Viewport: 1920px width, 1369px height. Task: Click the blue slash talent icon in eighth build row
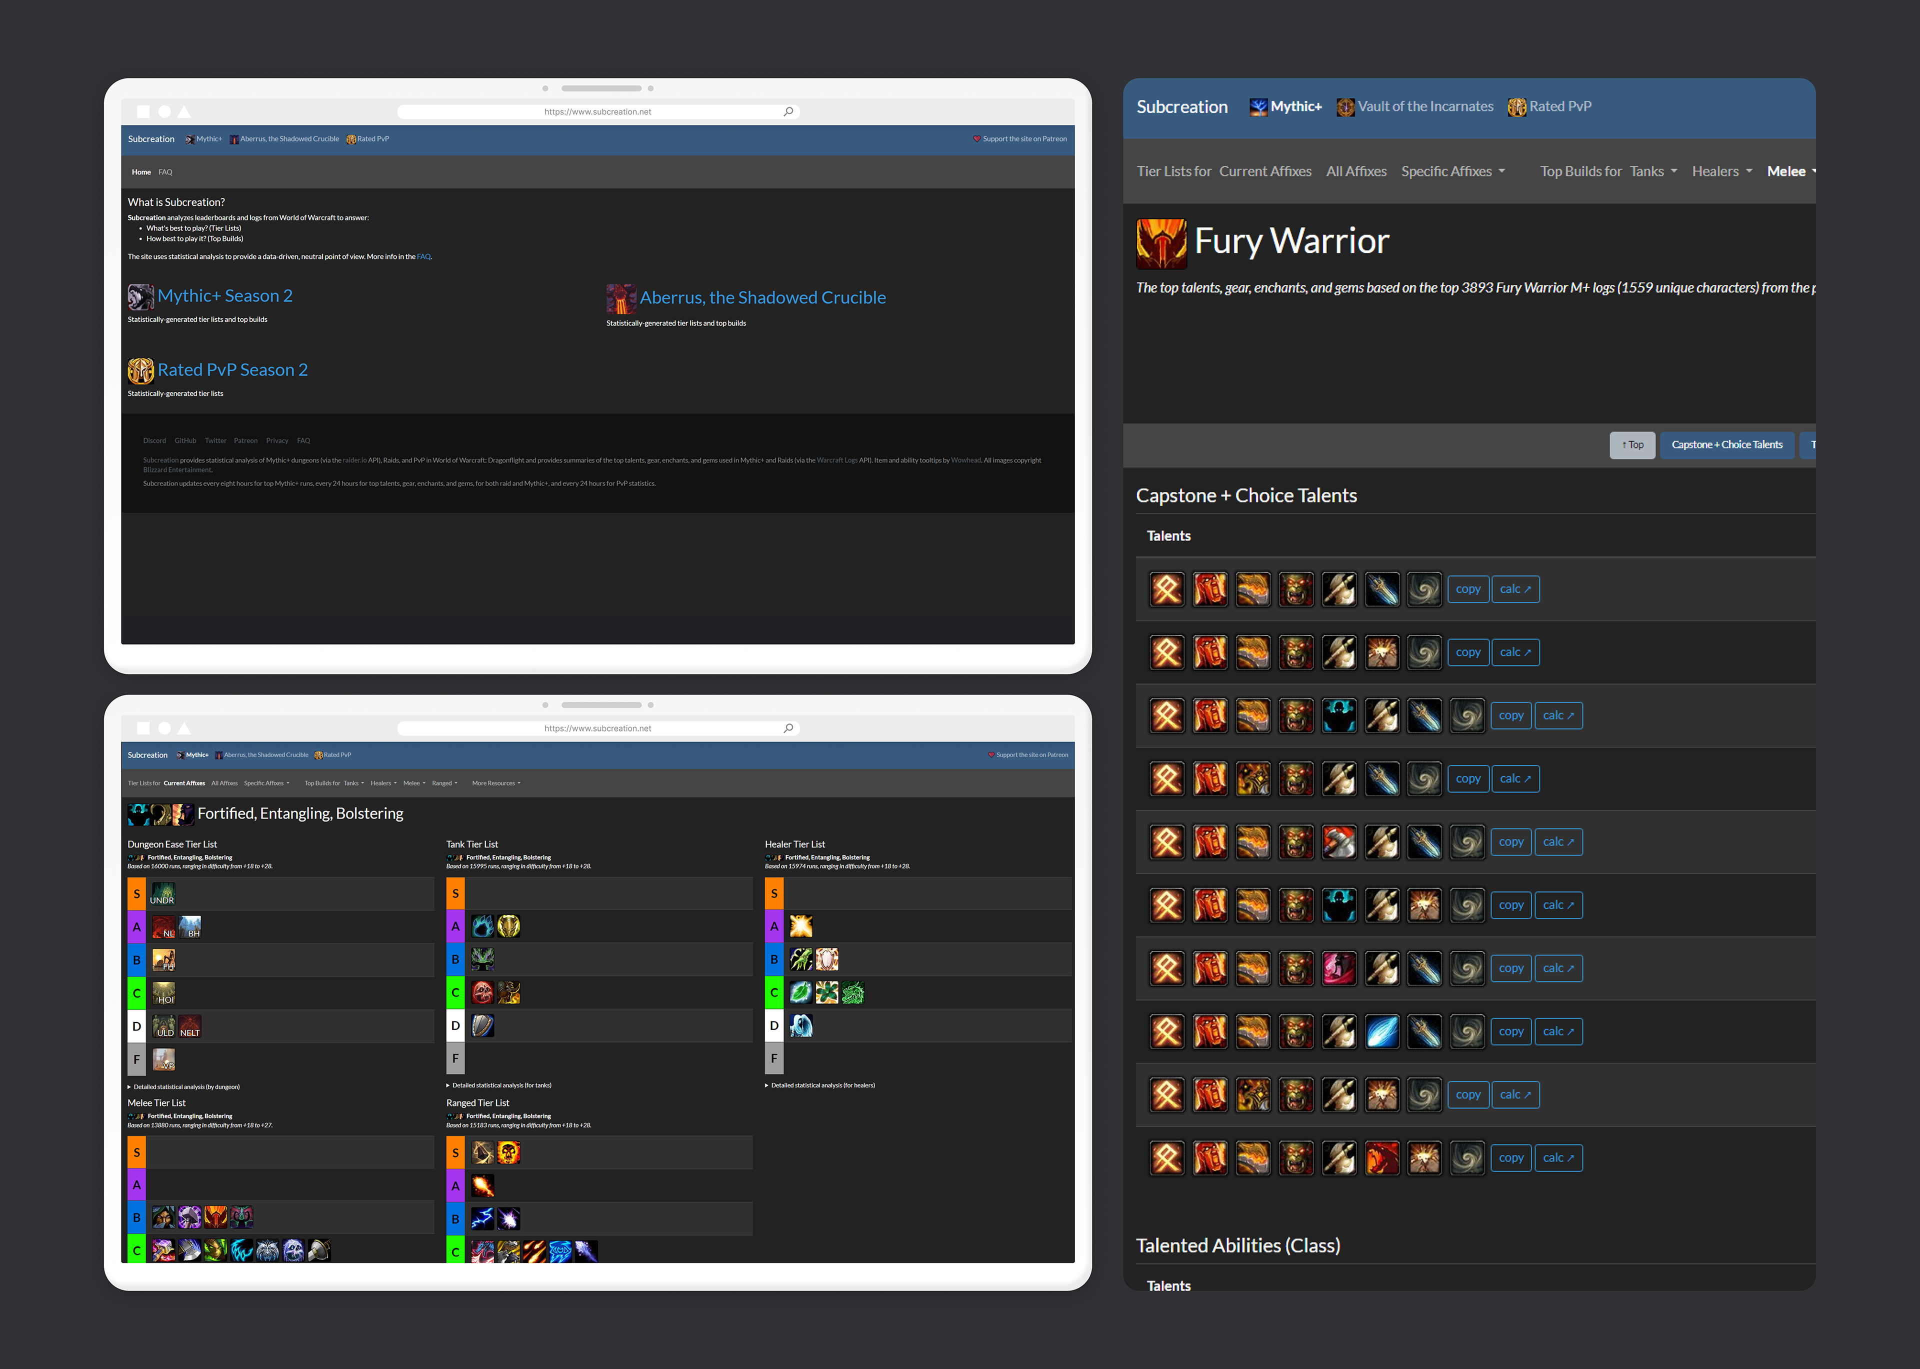pyautogui.click(x=1382, y=1032)
